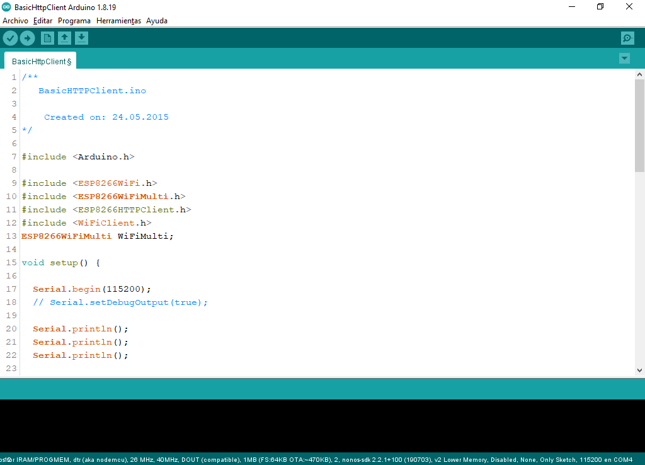Minimize the Arduino IDE window

[x=572, y=6]
